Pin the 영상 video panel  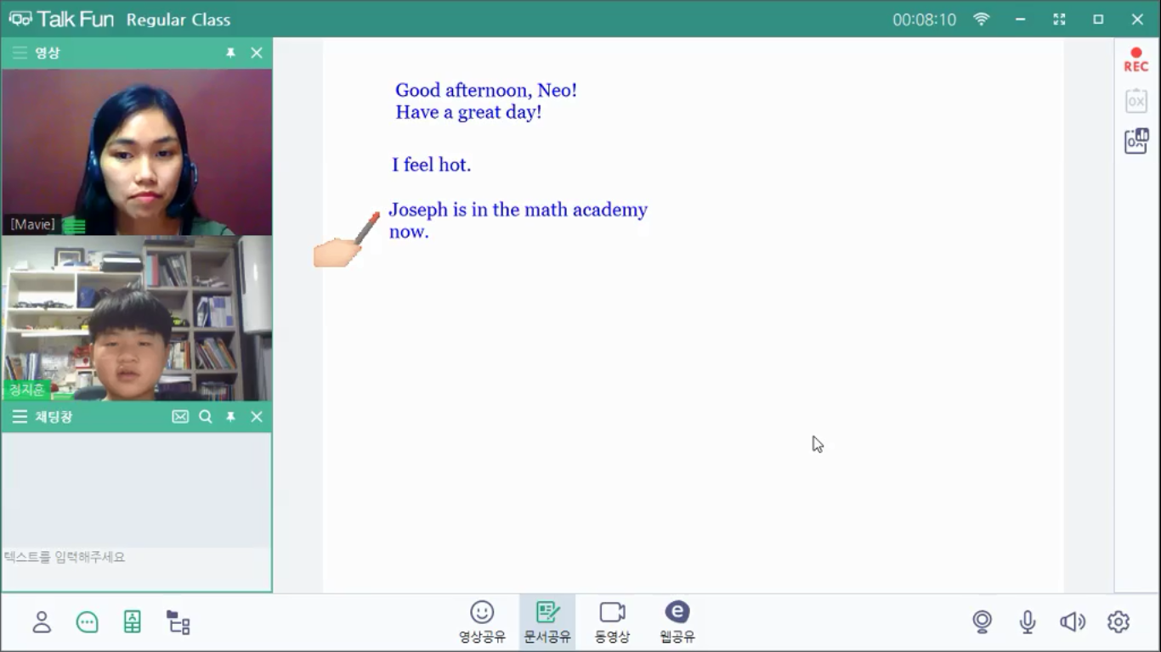click(230, 53)
